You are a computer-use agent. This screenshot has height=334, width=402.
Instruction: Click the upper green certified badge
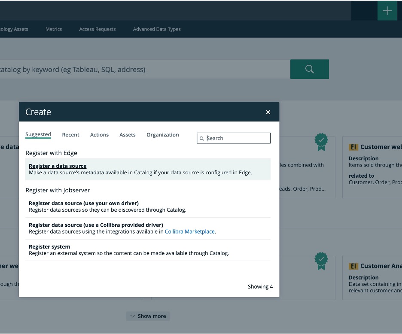pyautogui.click(x=321, y=141)
